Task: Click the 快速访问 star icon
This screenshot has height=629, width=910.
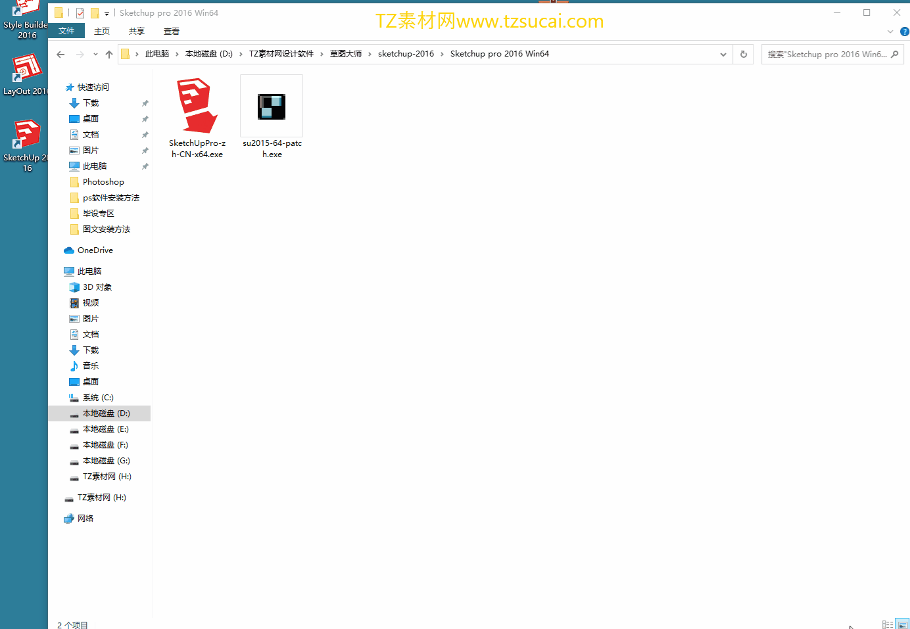Action: pyautogui.click(x=70, y=87)
